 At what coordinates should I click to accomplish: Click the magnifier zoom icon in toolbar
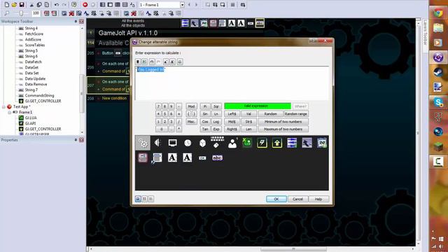[x=7, y=13]
